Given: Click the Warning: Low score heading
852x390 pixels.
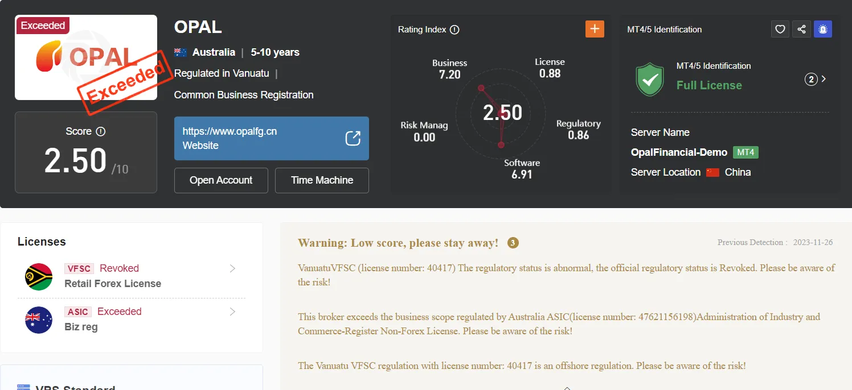Looking at the screenshot, I should point(398,243).
